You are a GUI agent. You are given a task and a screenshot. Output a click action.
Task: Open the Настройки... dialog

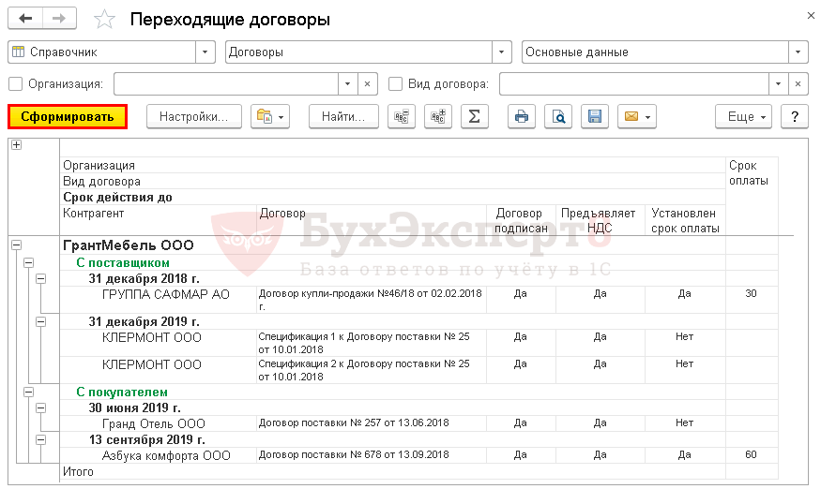click(193, 116)
